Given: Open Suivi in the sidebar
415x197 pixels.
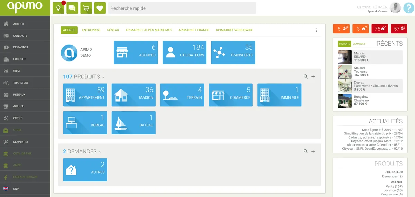Looking at the screenshot, I should click(25, 71).
